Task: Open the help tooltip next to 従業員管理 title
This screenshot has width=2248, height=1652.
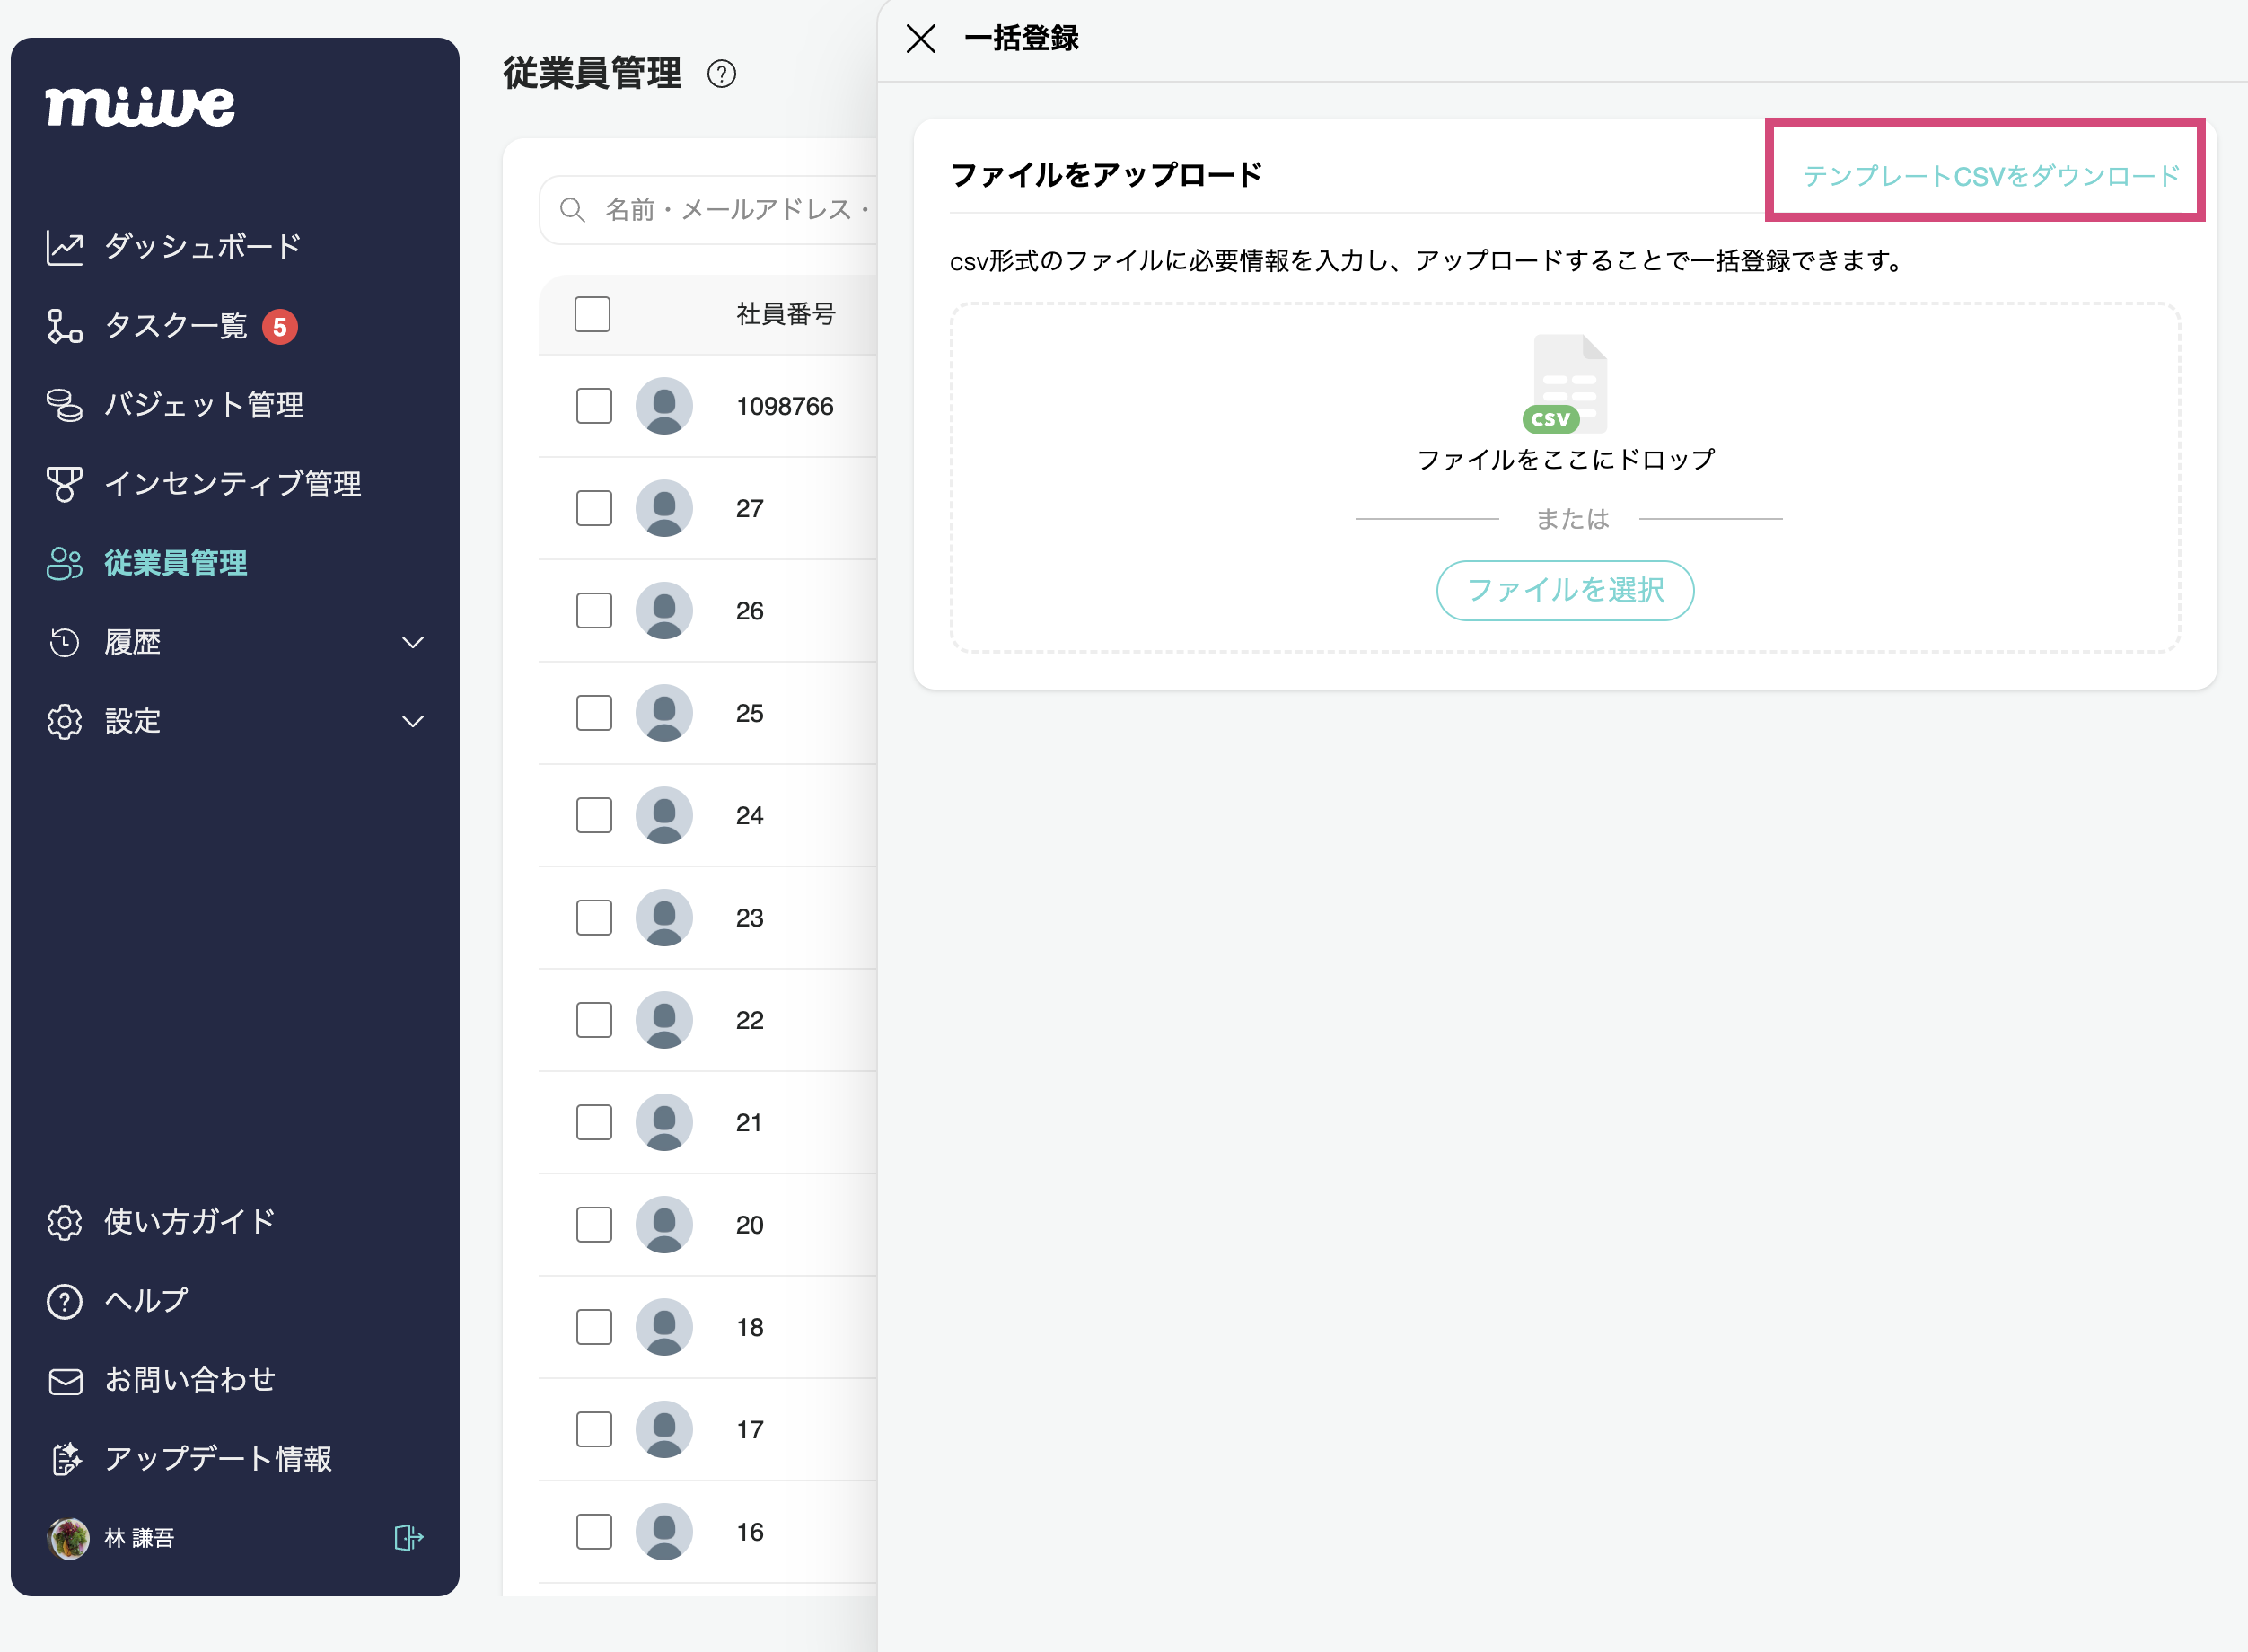Action: coord(723,74)
